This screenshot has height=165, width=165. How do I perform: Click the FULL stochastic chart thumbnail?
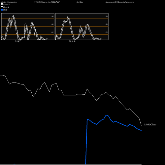point(82,26)
